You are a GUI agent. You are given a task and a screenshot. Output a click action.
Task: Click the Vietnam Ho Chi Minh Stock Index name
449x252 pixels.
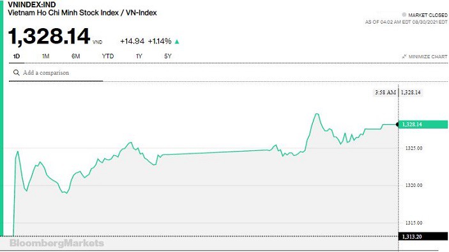[x=63, y=13]
